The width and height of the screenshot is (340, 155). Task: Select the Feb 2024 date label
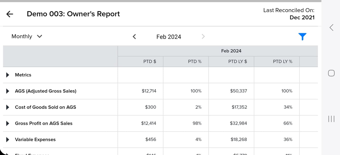click(x=169, y=37)
